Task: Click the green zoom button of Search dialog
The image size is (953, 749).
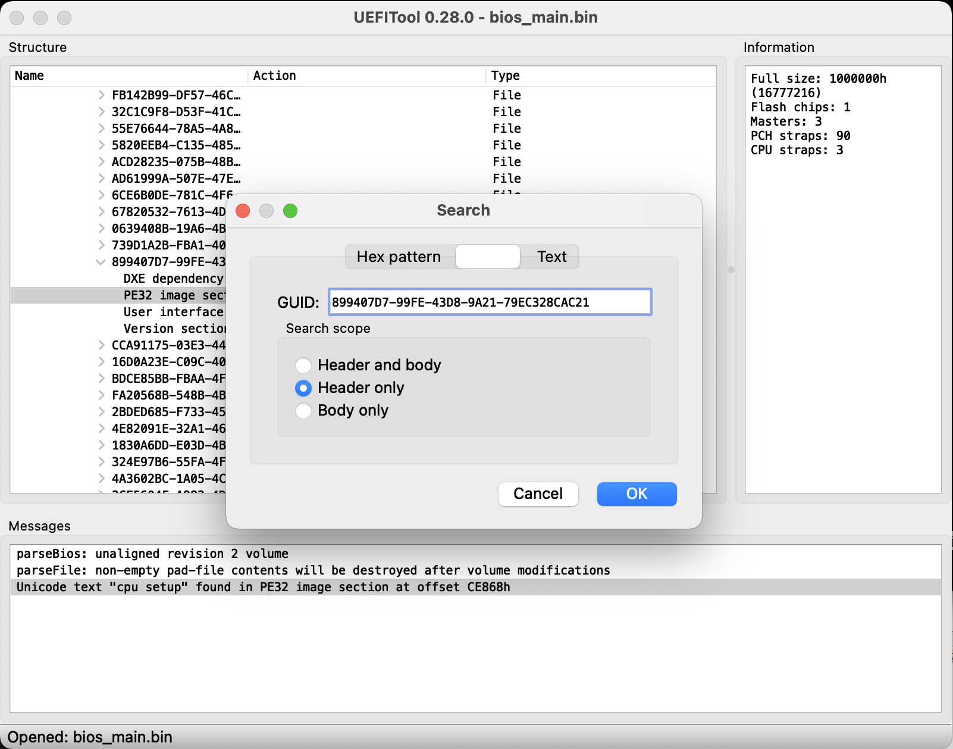Action: (290, 211)
